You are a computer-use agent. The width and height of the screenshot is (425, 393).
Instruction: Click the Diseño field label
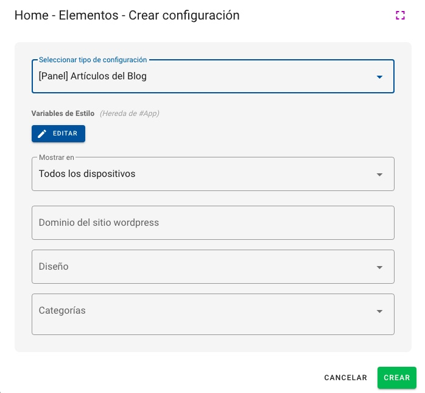click(54, 267)
